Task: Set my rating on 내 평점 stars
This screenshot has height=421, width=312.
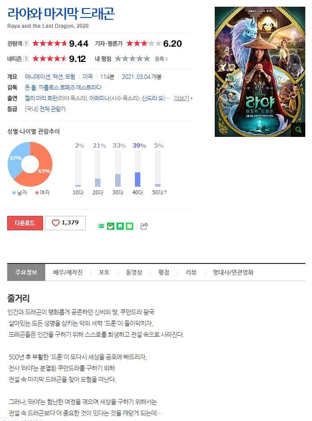Action: pyautogui.click(x=132, y=58)
